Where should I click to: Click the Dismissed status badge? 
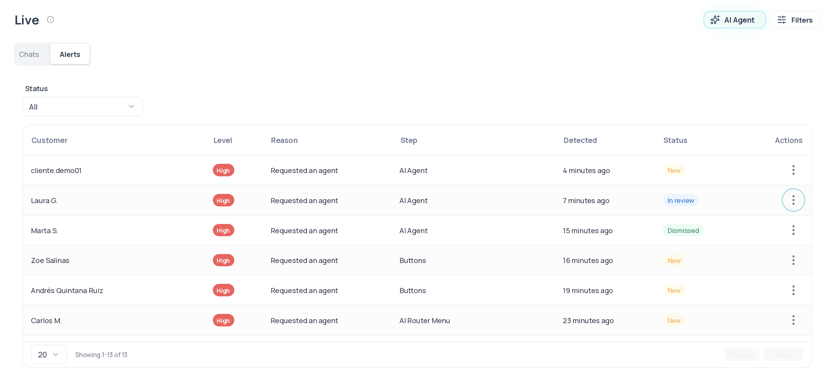[x=683, y=230]
